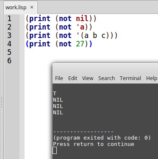Click line number 2 in gutter
Image resolution: width=158 pixels, height=159 pixels.
pos(9,27)
